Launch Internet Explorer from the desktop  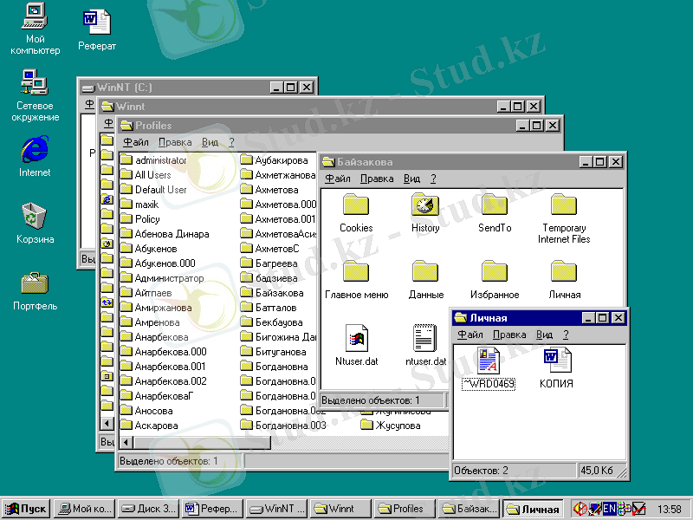(35, 149)
